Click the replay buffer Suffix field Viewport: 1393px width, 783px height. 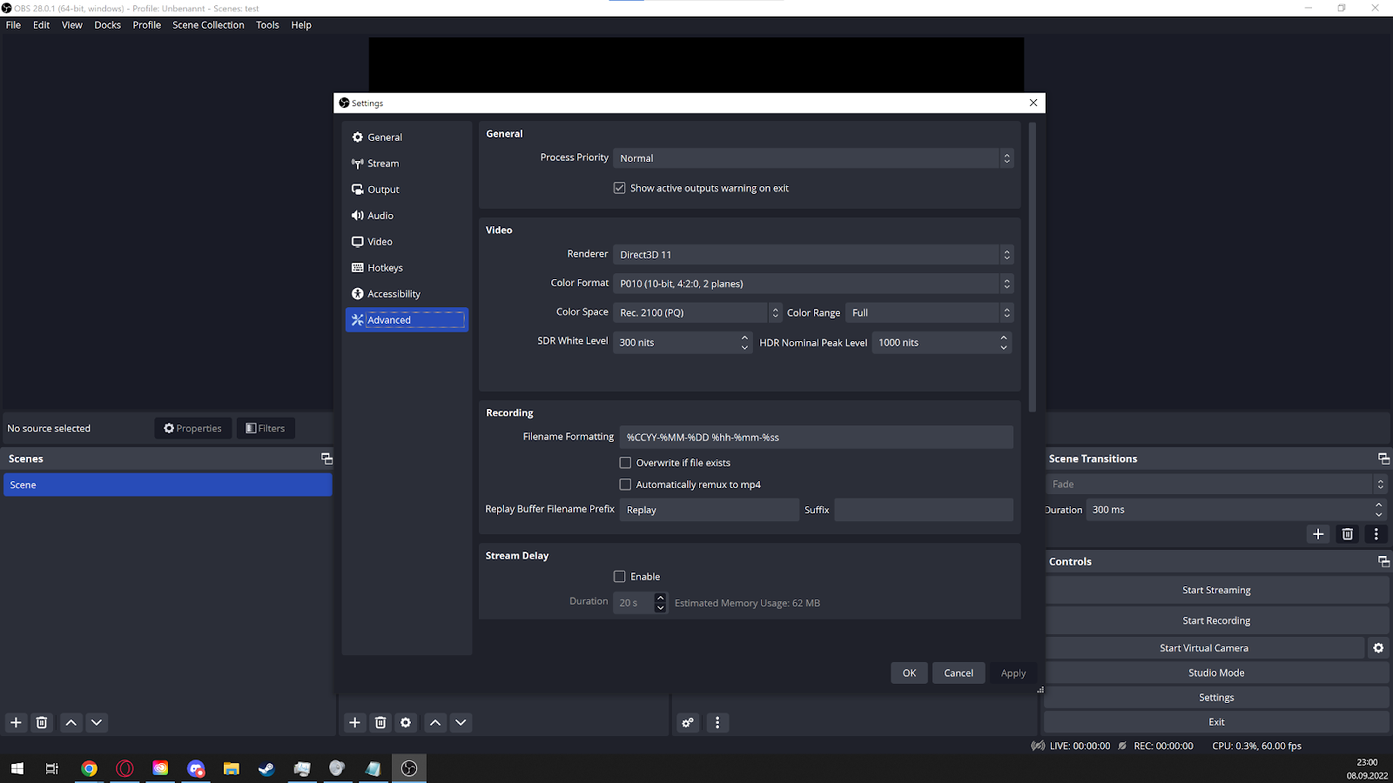[x=924, y=510]
